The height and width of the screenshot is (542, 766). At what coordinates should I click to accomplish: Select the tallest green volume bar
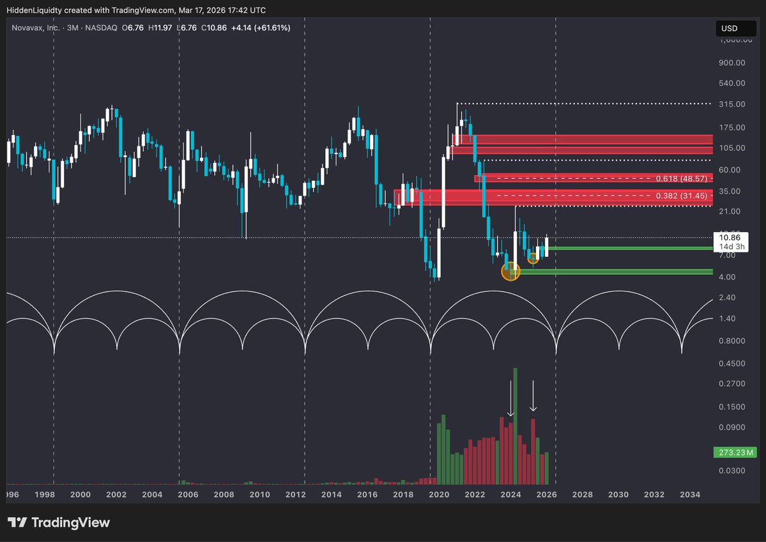click(515, 426)
